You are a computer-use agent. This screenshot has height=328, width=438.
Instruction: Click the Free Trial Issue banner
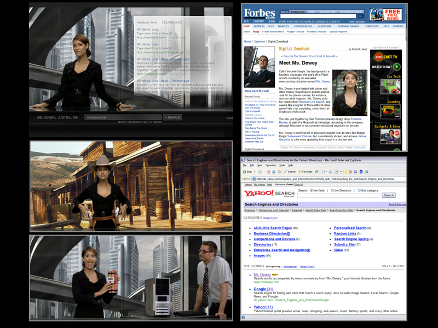tap(385, 15)
